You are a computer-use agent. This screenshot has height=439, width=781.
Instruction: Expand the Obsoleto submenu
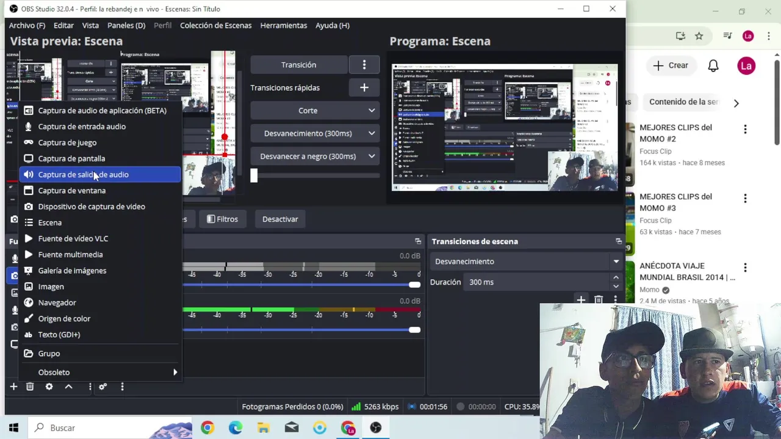100,372
